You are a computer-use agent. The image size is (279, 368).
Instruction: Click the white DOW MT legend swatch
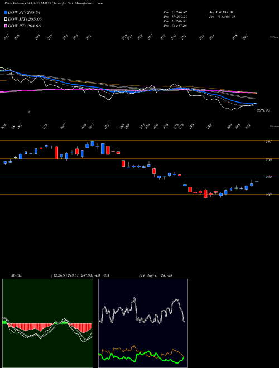6,20
